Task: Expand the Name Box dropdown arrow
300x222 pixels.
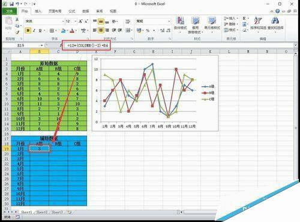Action: 41,45
